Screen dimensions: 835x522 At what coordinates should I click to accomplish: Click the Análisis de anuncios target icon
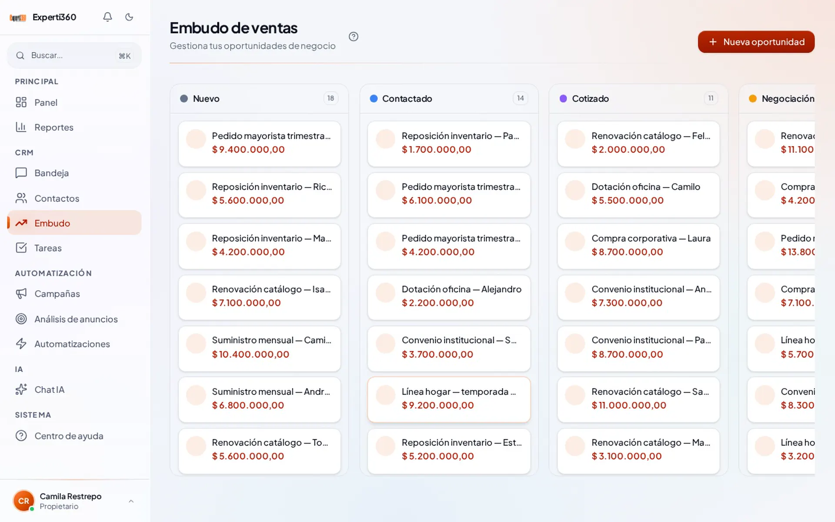(x=21, y=319)
